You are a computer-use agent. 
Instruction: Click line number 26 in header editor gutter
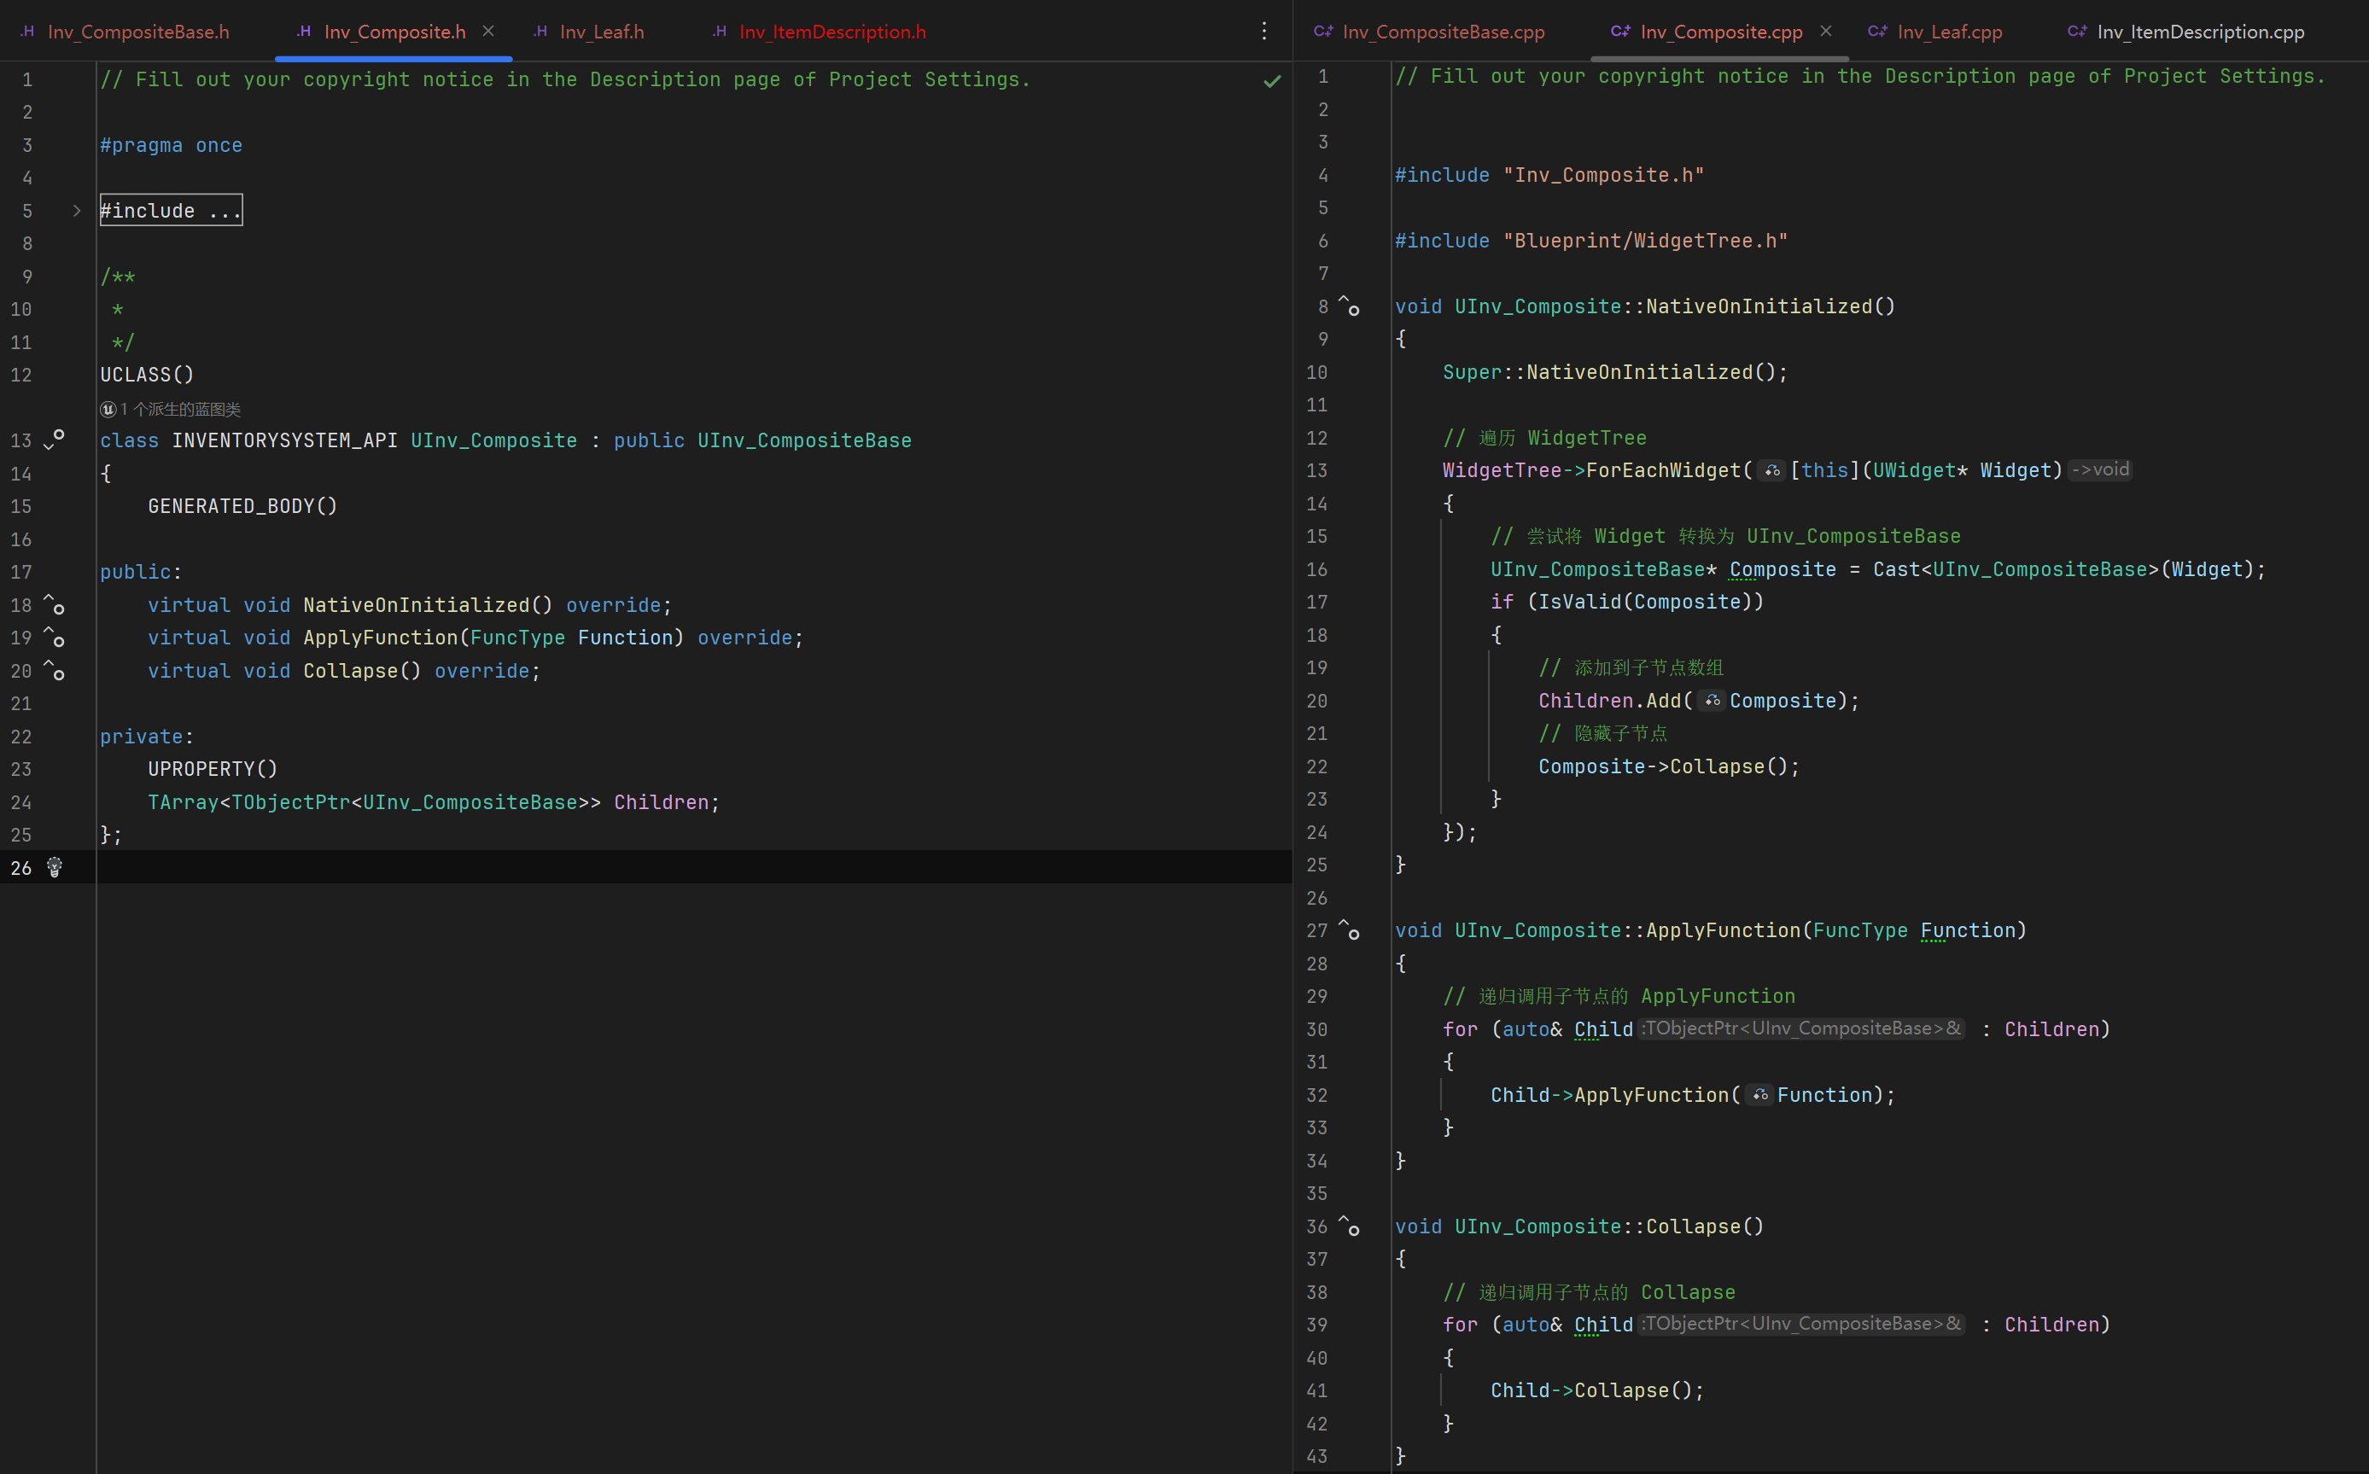[x=21, y=868]
